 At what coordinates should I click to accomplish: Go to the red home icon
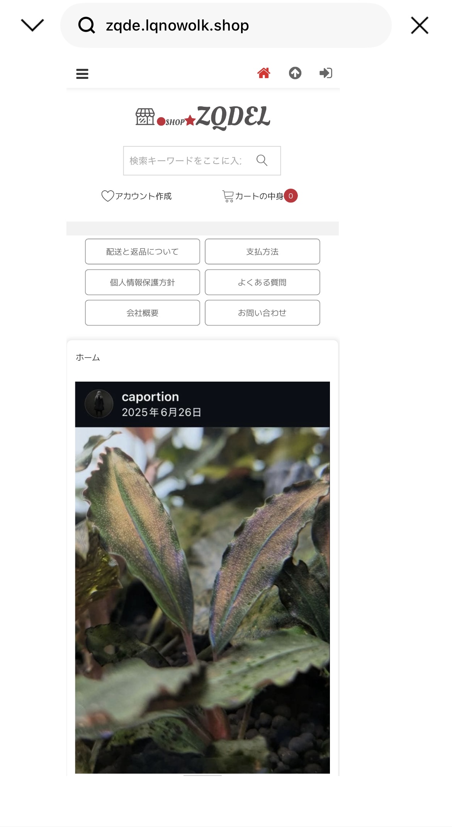(x=264, y=73)
